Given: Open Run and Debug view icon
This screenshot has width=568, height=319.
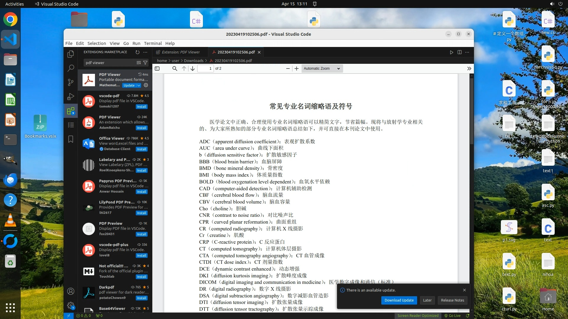Looking at the screenshot, I should [x=71, y=97].
